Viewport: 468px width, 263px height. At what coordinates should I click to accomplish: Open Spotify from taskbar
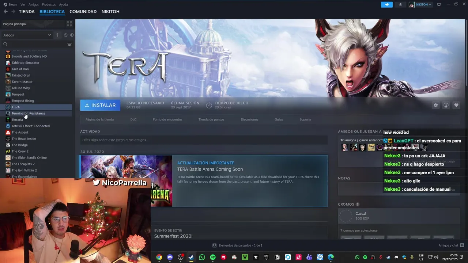213,257
